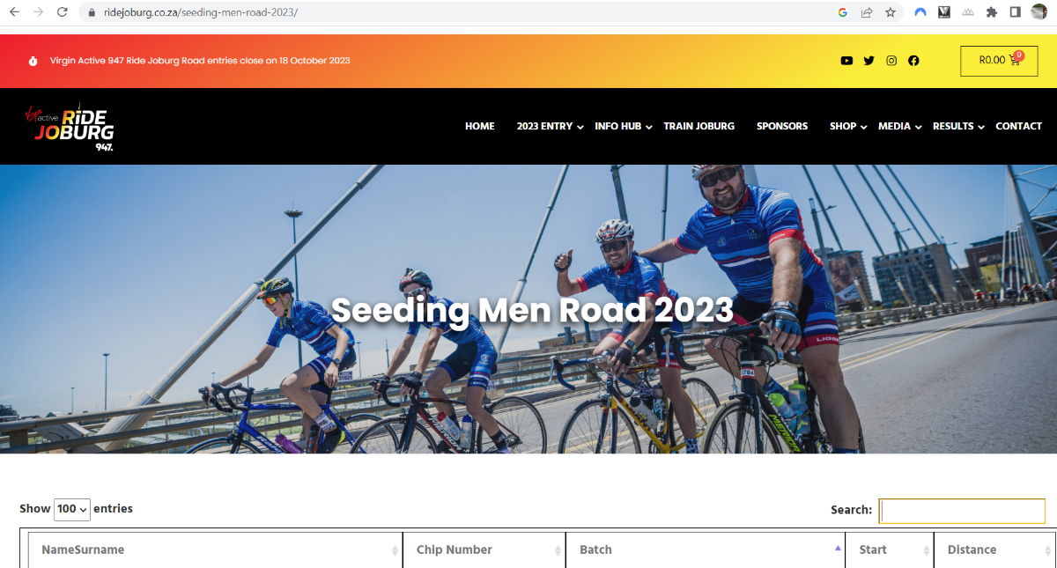This screenshot has width=1057, height=568.
Task: Click the Ride Joburg 947 logo
Action: [70, 127]
